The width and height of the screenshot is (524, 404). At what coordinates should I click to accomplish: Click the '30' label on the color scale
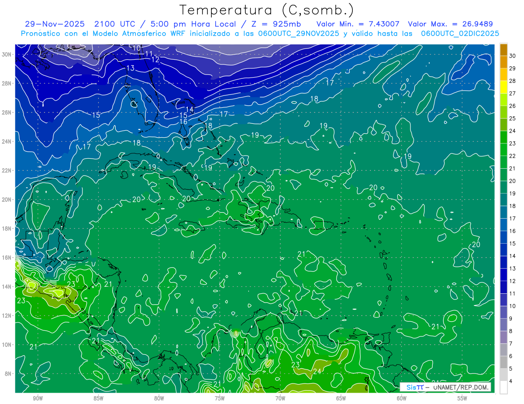point(512,56)
